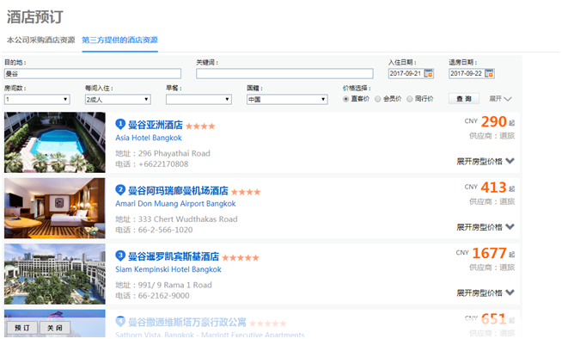Expand room prices for Amari Don Muang Airport

click(486, 227)
